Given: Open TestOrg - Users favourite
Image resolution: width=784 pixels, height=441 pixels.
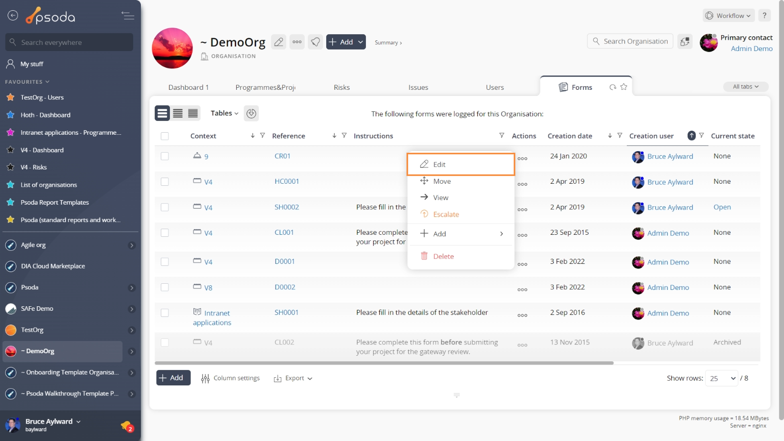Looking at the screenshot, I should coord(42,97).
